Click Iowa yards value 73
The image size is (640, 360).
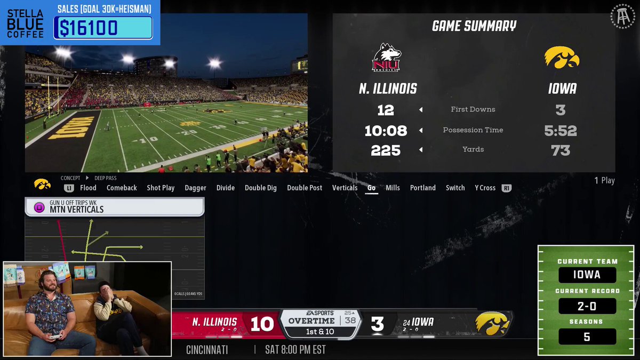point(561,150)
